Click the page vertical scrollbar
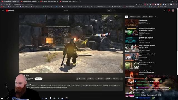178x100 pixels. pyautogui.click(x=177, y=42)
